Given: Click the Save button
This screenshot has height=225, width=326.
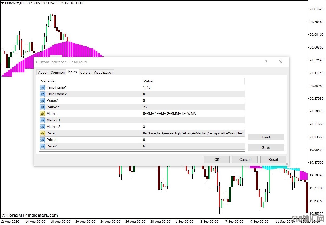Looking at the screenshot, I should tap(266, 147).
